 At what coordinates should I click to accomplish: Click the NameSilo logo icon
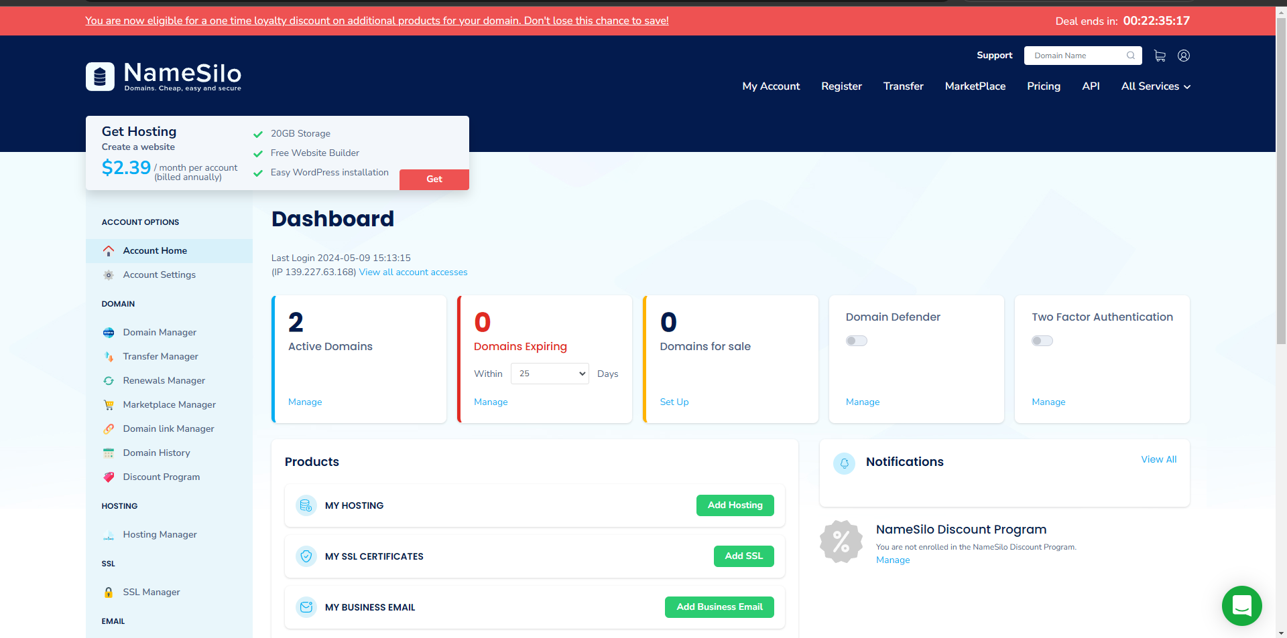click(x=100, y=76)
